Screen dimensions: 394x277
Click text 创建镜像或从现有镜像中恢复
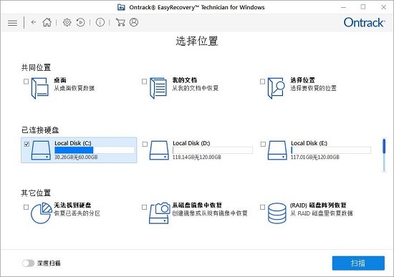(210, 213)
